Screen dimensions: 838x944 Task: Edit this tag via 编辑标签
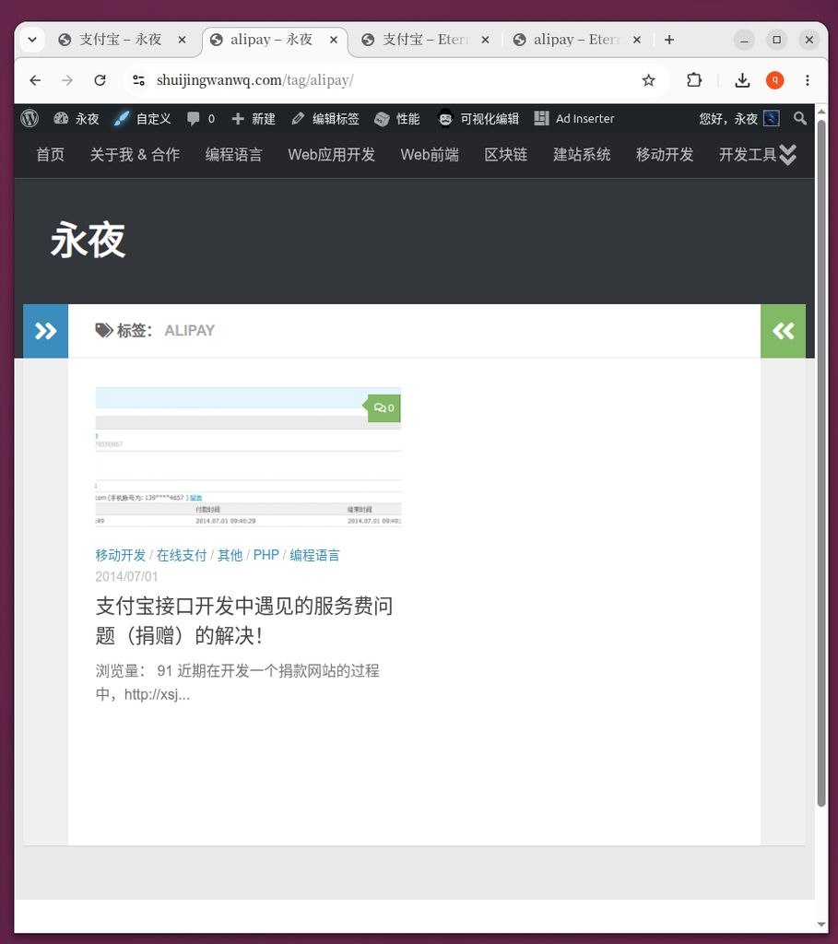point(325,119)
